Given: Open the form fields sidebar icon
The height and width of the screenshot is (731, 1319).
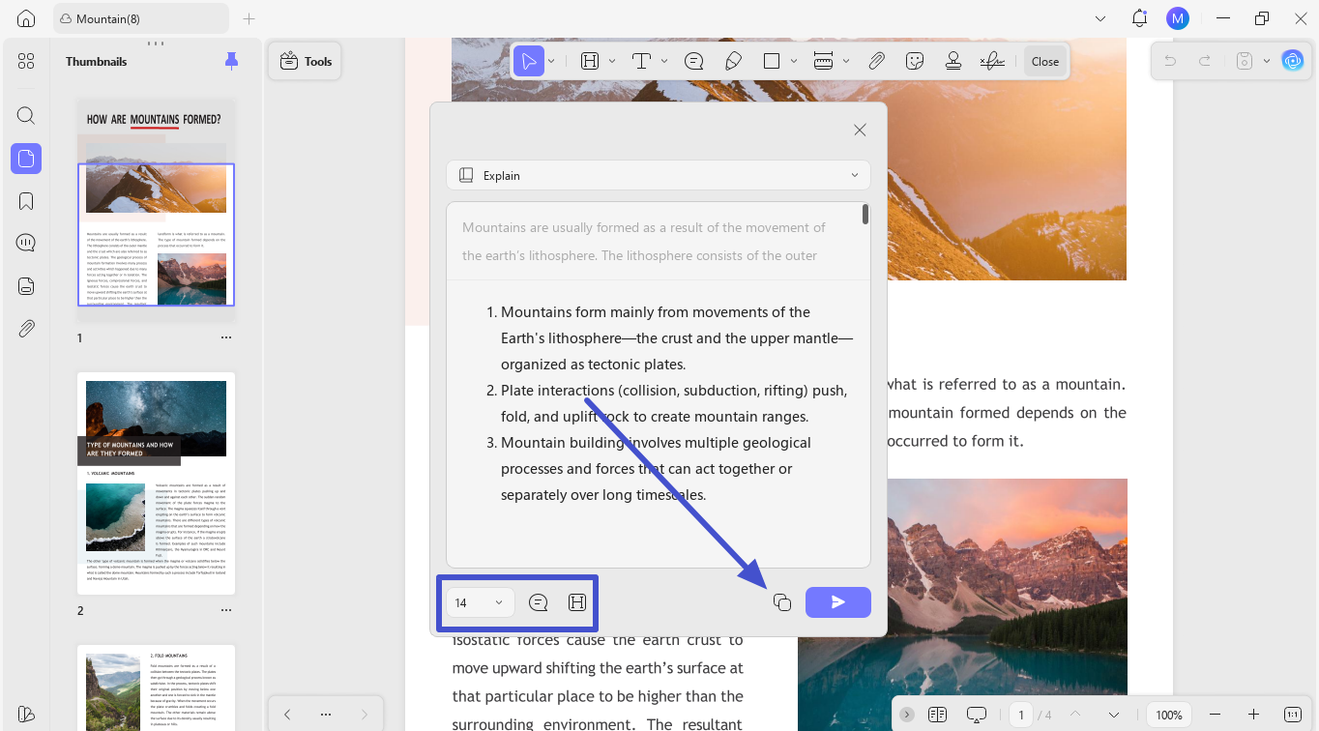Looking at the screenshot, I should [x=26, y=286].
